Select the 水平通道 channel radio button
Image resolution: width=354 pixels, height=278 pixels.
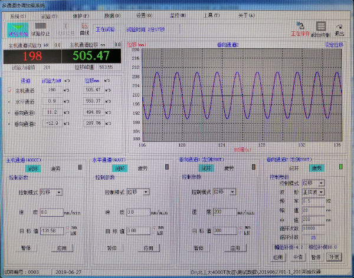(9, 102)
